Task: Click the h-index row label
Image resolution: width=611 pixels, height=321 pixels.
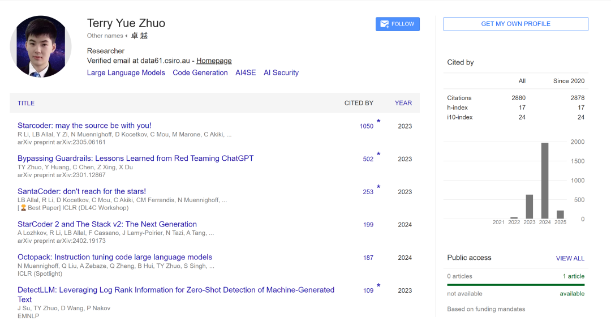Action: 457,108
